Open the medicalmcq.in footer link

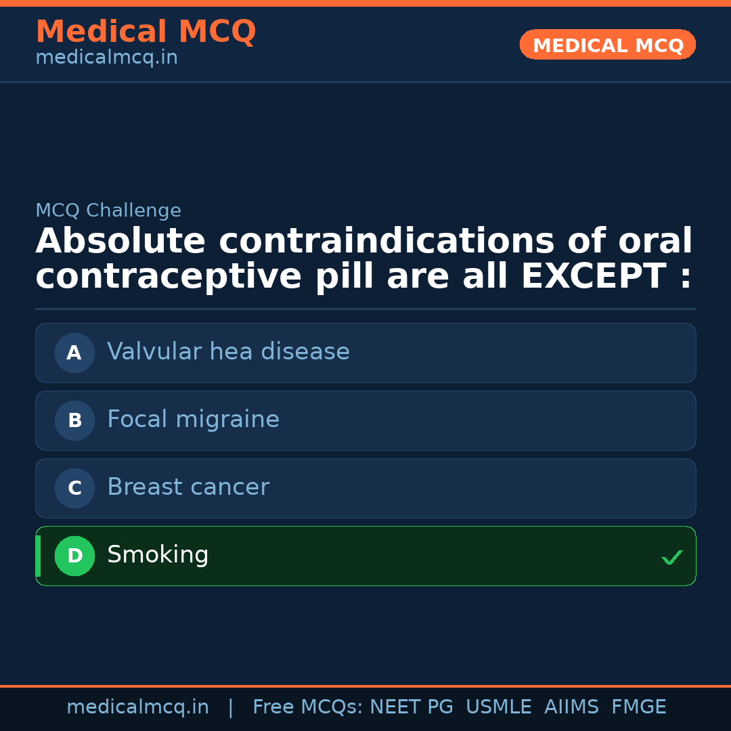[138, 707]
